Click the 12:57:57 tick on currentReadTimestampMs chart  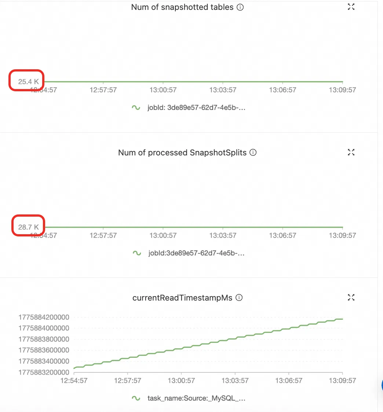[x=128, y=380]
